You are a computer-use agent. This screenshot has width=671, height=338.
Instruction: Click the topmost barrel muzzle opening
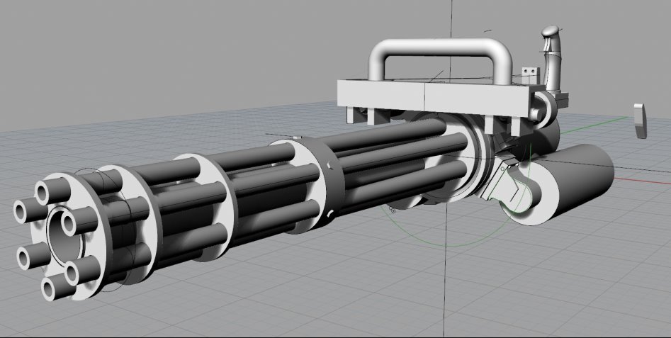tap(52, 190)
